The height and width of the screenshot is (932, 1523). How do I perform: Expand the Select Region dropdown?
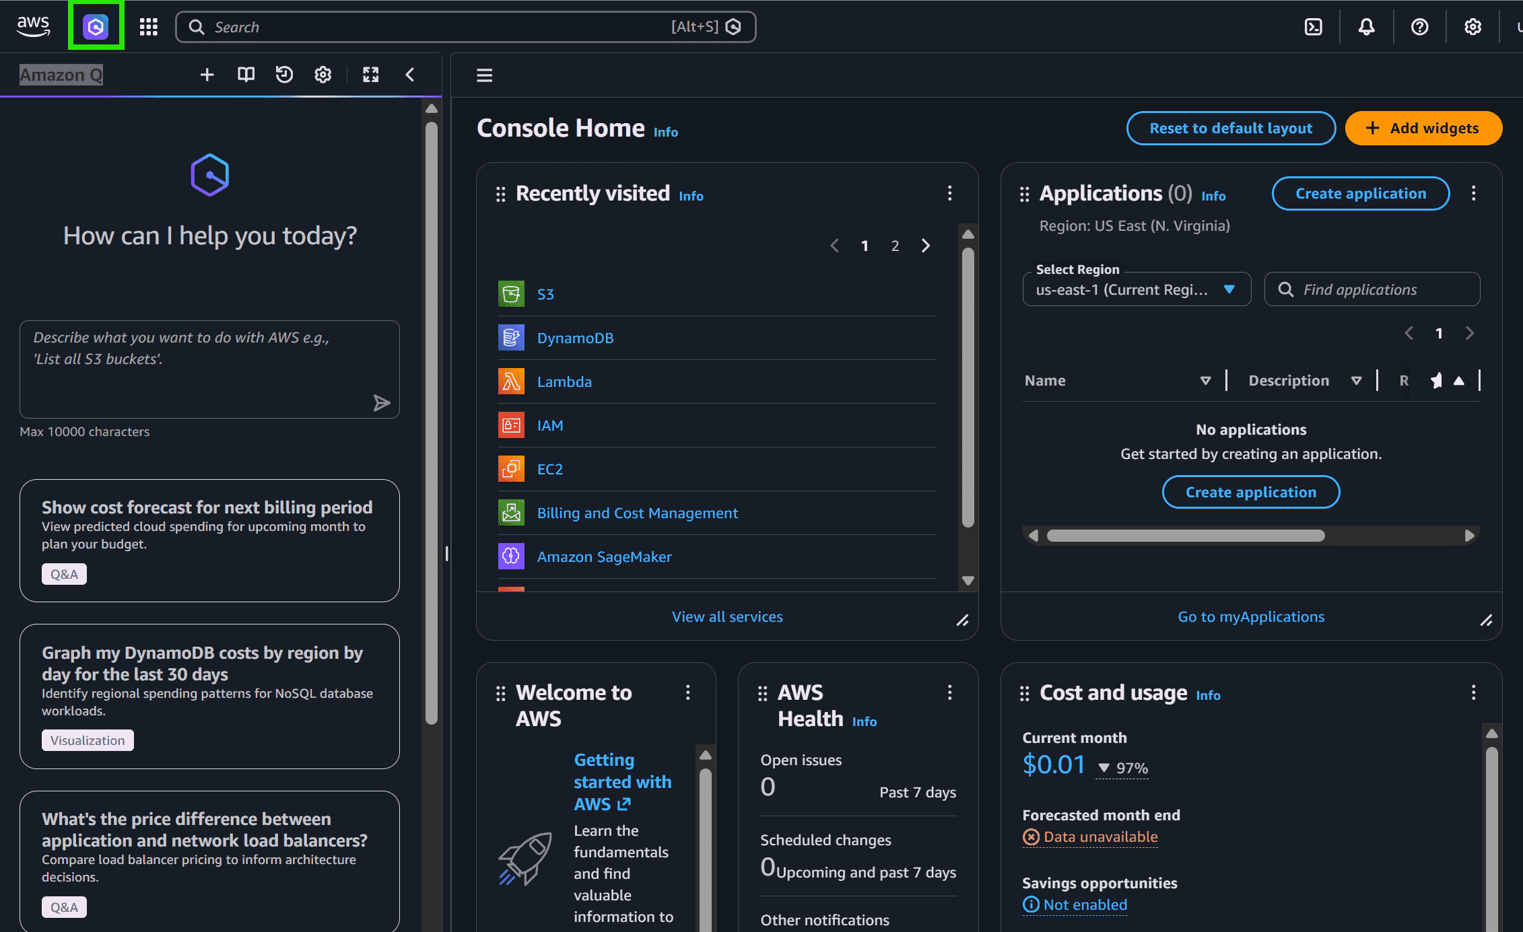click(1137, 289)
